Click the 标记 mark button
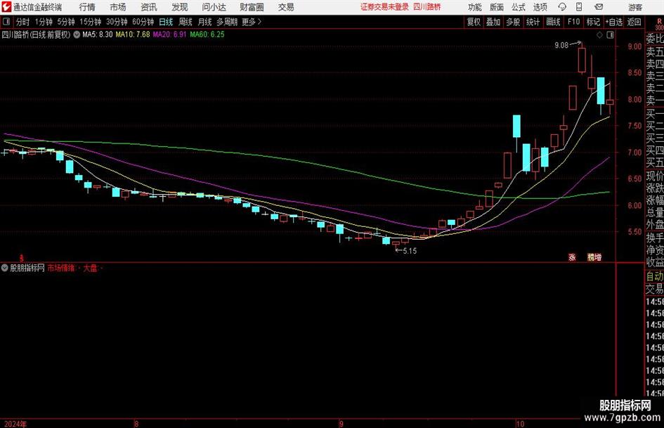 pos(593,22)
